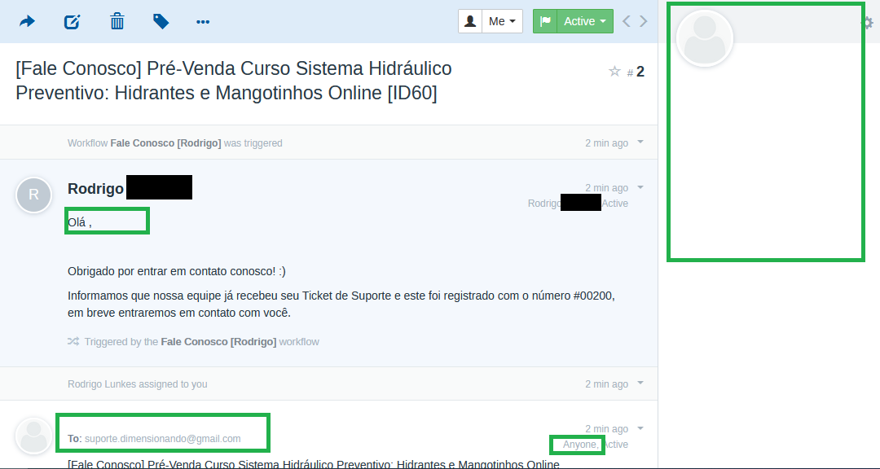This screenshot has width=880, height=469.
Task: Star this conversation
Action: pyautogui.click(x=614, y=72)
